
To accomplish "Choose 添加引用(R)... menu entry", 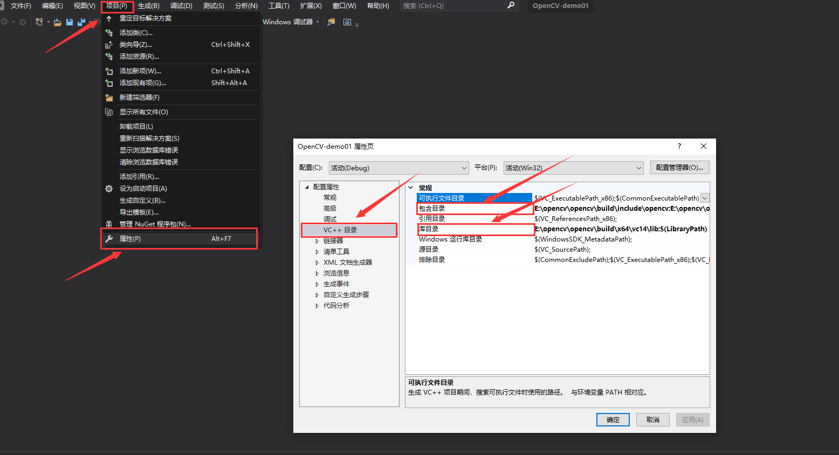I will pyautogui.click(x=181, y=177).
